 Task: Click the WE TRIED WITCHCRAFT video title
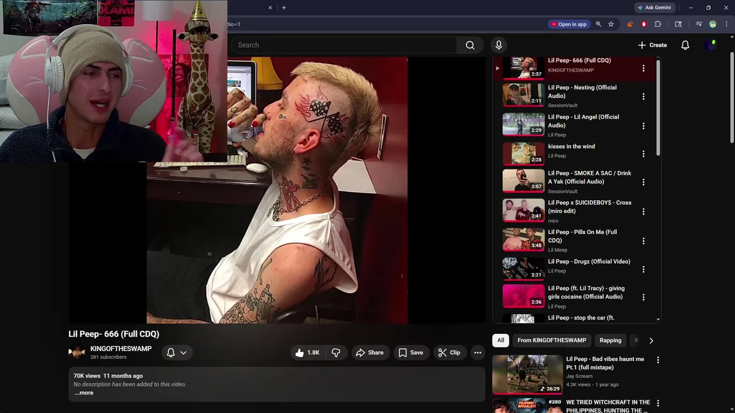point(608,406)
